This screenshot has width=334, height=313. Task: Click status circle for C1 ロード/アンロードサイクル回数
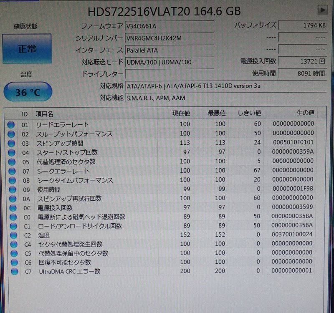point(13,226)
